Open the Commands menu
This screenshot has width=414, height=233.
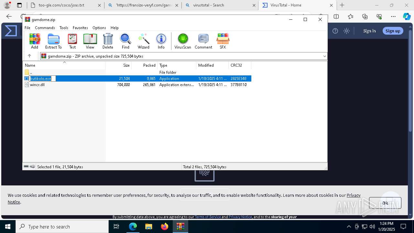pos(45,28)
